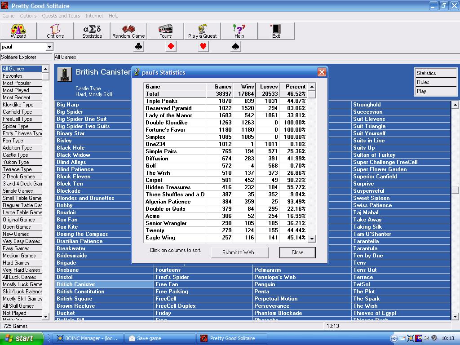This screenshot has width=460, height=345.
Task: Open the Quests and Tours menu
Action: 61,16
